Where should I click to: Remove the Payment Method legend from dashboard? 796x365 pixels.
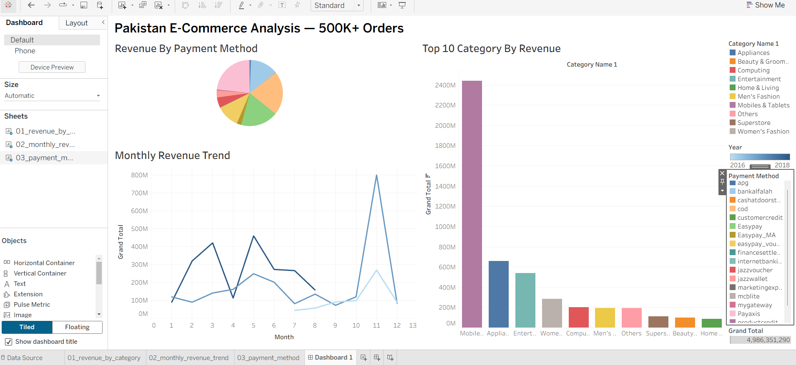[722, 173]
